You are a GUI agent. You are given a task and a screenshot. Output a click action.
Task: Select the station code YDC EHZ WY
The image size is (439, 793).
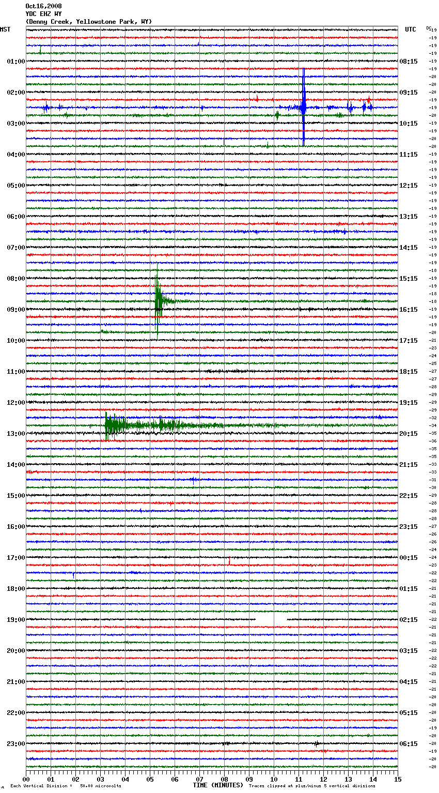43,14
